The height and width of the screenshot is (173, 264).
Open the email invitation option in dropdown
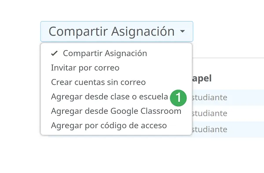(x=85, y=68)
